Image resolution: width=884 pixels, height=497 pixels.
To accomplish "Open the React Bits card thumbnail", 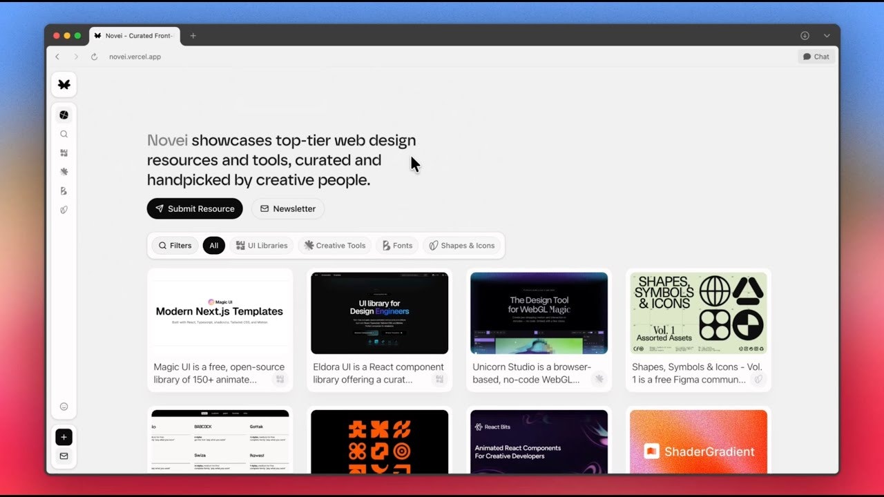I will click(x=539, y=442).
